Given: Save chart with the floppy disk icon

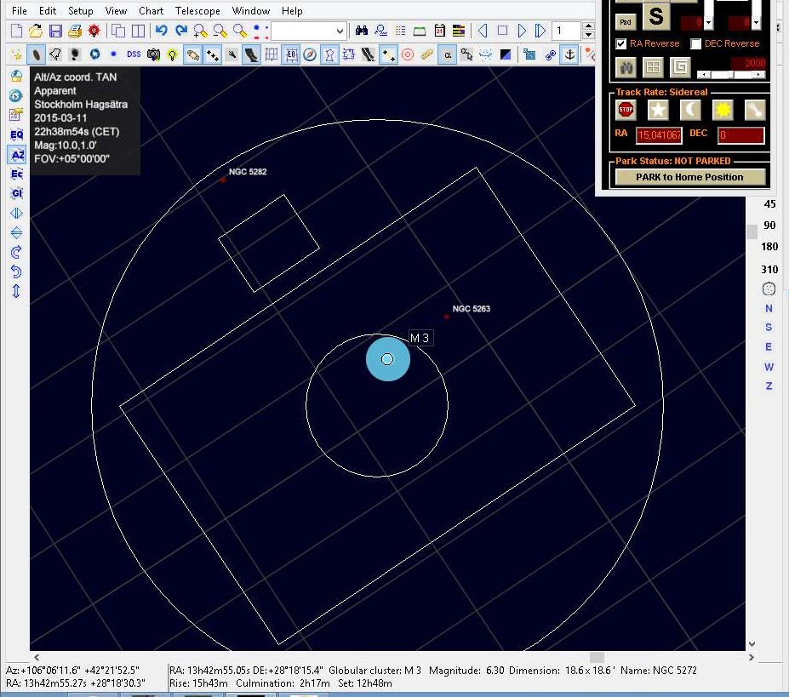Looking at the screenshot, I should [x=54, y=31].
